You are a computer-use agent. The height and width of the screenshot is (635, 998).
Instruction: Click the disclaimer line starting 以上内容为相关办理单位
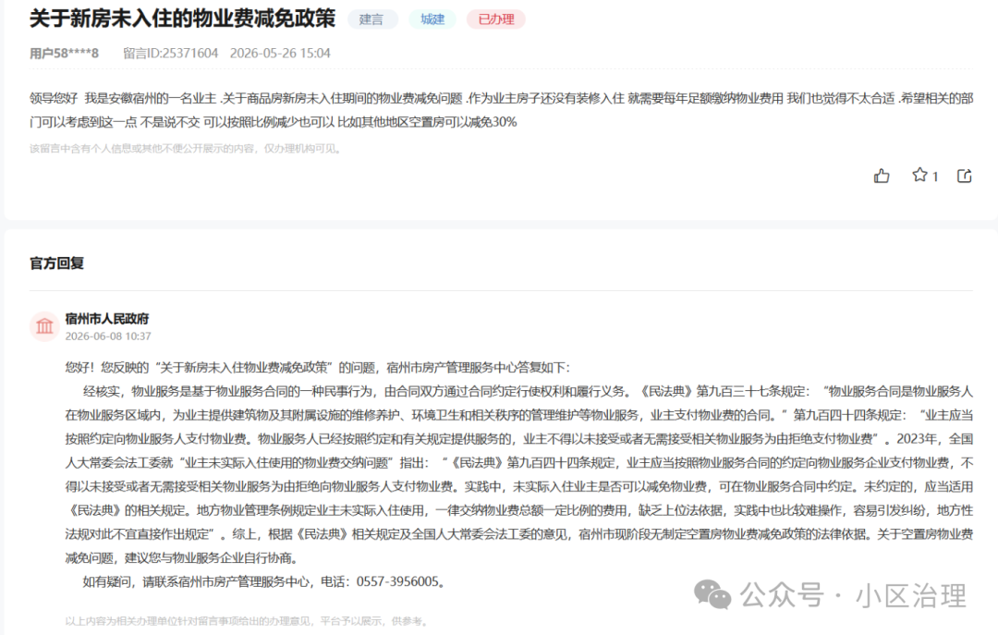point(247,621)
